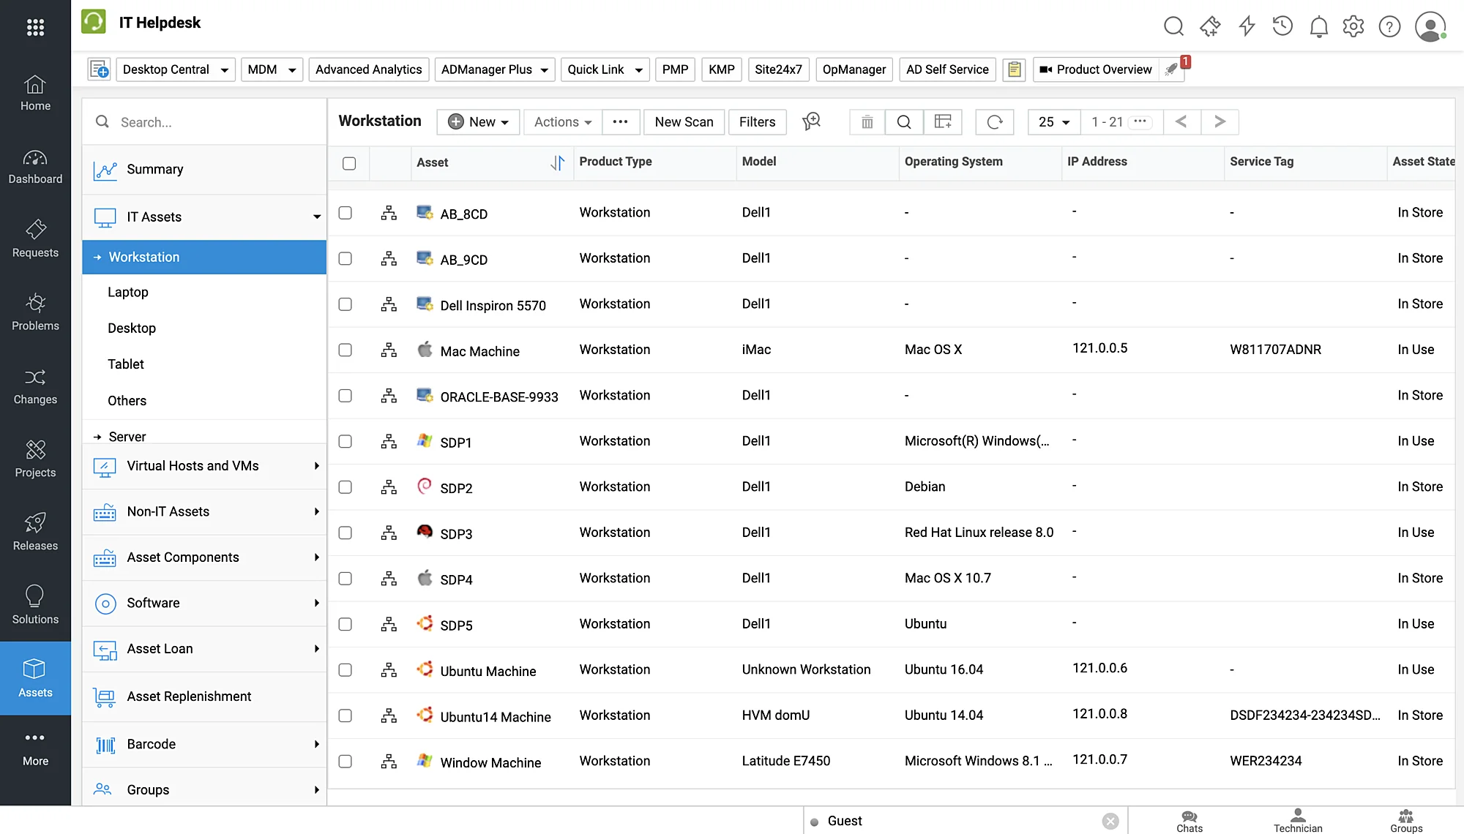
Task: Select the Ubuntu14 Machine checkbox
Action: coord(346,715)
